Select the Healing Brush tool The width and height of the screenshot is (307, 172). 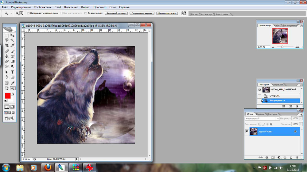coord(7,51)
